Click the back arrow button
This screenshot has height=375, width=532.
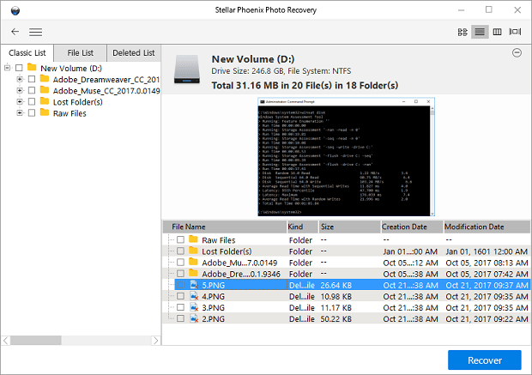pos(15,32)
